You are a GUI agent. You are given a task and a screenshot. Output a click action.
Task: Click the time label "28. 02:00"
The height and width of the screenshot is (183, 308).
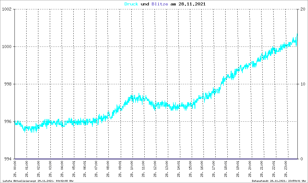click(x=38, y=169)
